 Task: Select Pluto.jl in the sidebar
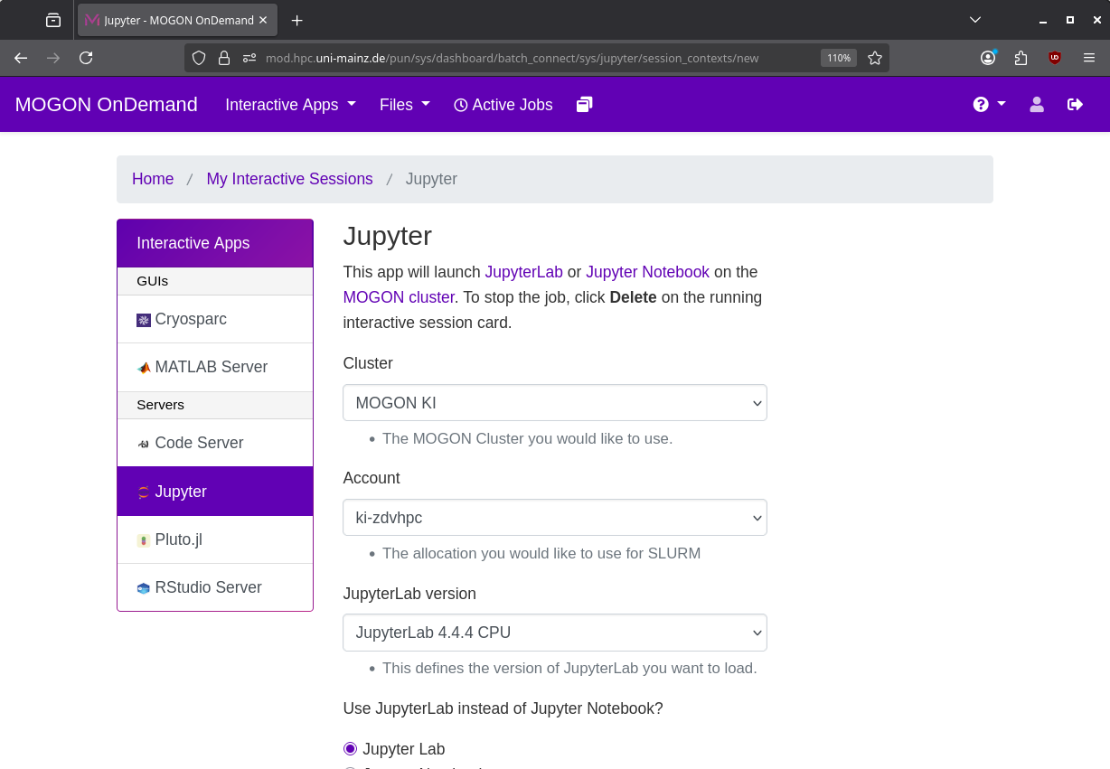click(215, 539)
